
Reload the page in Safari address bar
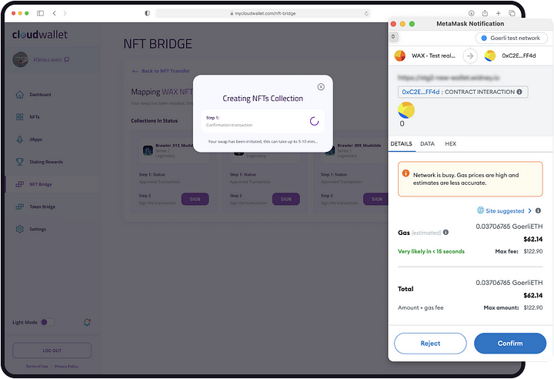(x=366, y=13)
